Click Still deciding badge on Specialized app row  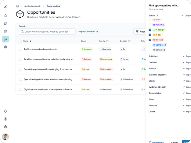[x=127, y=79]
